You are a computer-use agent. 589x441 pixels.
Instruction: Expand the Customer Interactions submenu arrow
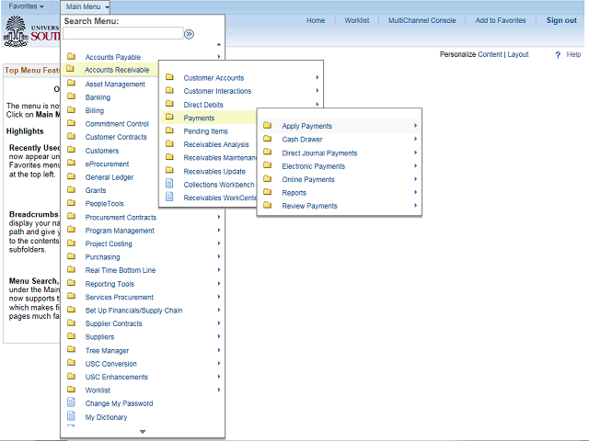(x=317, y=91)
